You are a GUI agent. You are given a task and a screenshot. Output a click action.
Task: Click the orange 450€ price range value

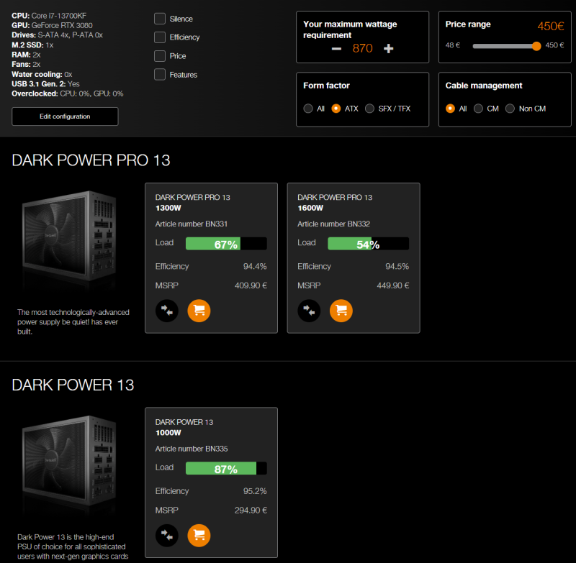[x=551, y=26]
